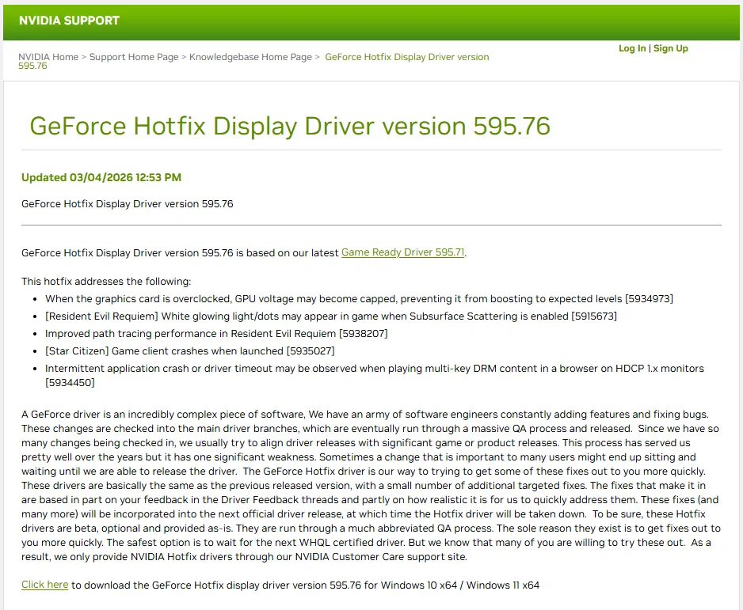Open Support Home Page from the breadcrumb

coord(133,57)
